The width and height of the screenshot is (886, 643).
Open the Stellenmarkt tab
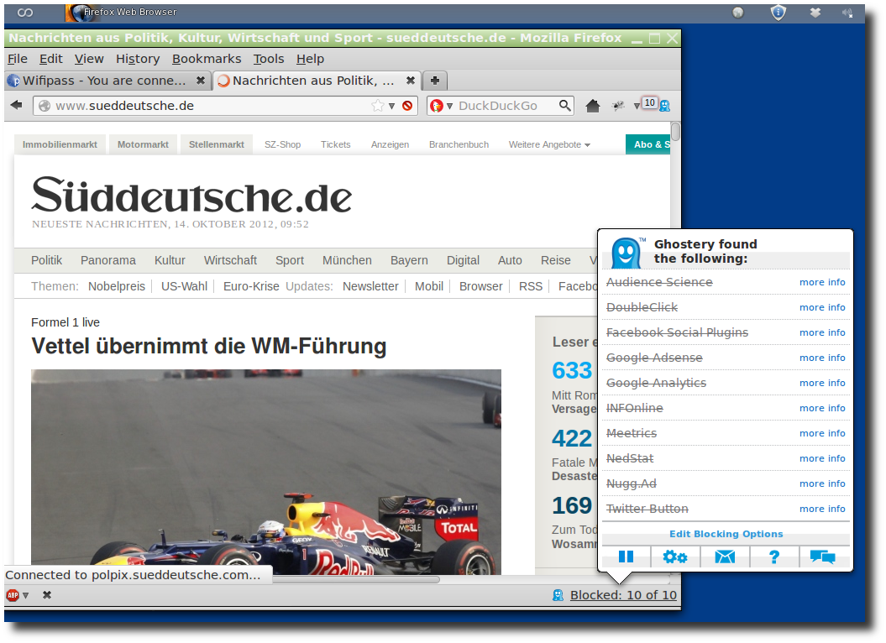tap(217, 144)
